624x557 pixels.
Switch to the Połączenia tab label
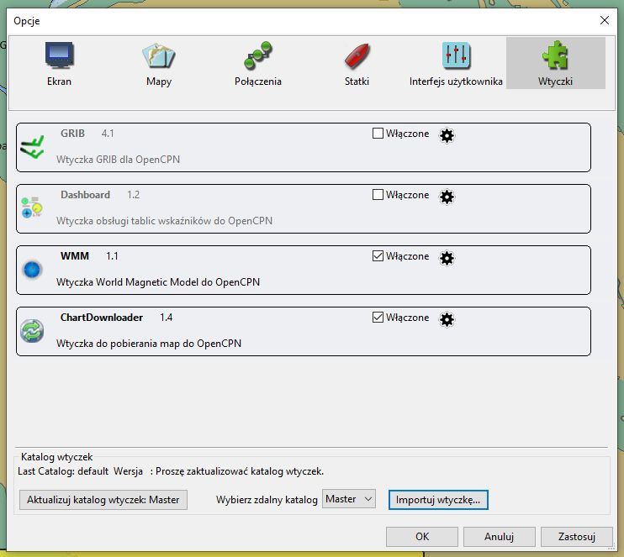click(x=258, y=81)
